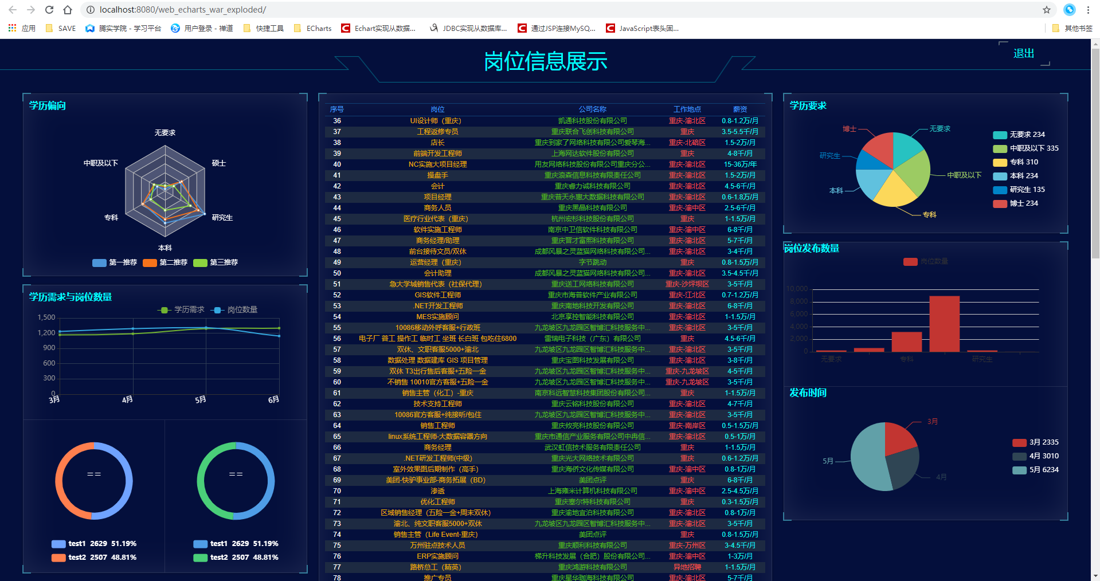Click the 前端开发工程师 position cell
The width and height of the screenshot is (1100, 581).
(437, 154)
